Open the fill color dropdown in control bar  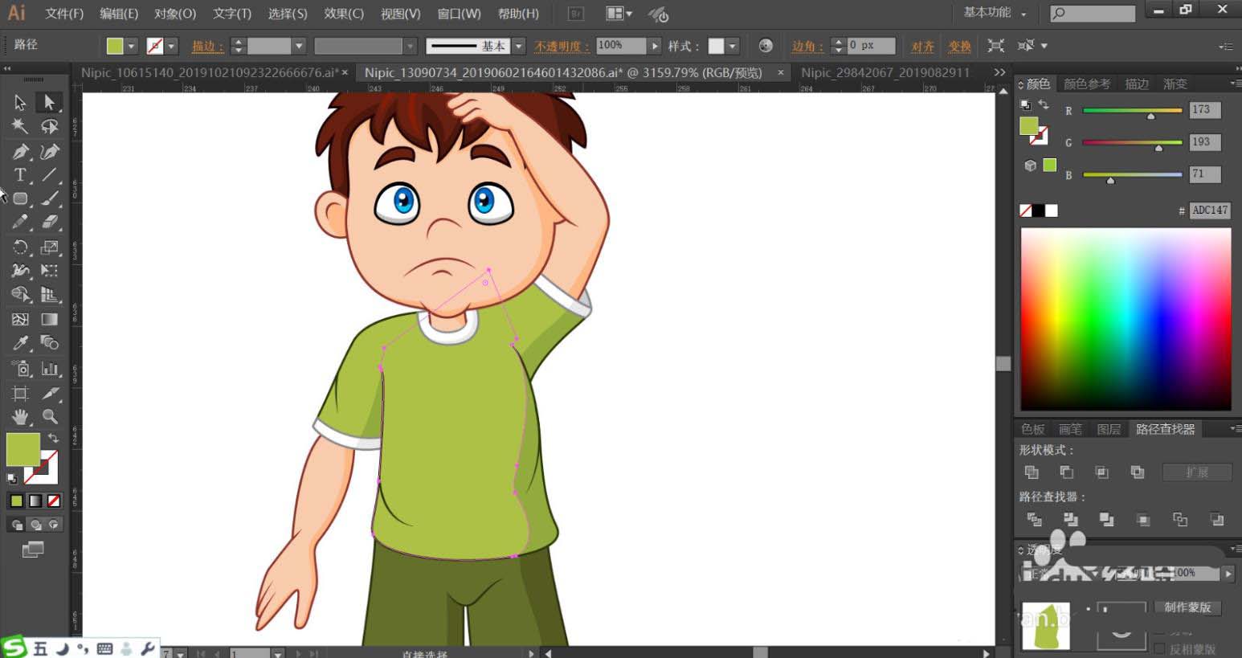point(131,47)
